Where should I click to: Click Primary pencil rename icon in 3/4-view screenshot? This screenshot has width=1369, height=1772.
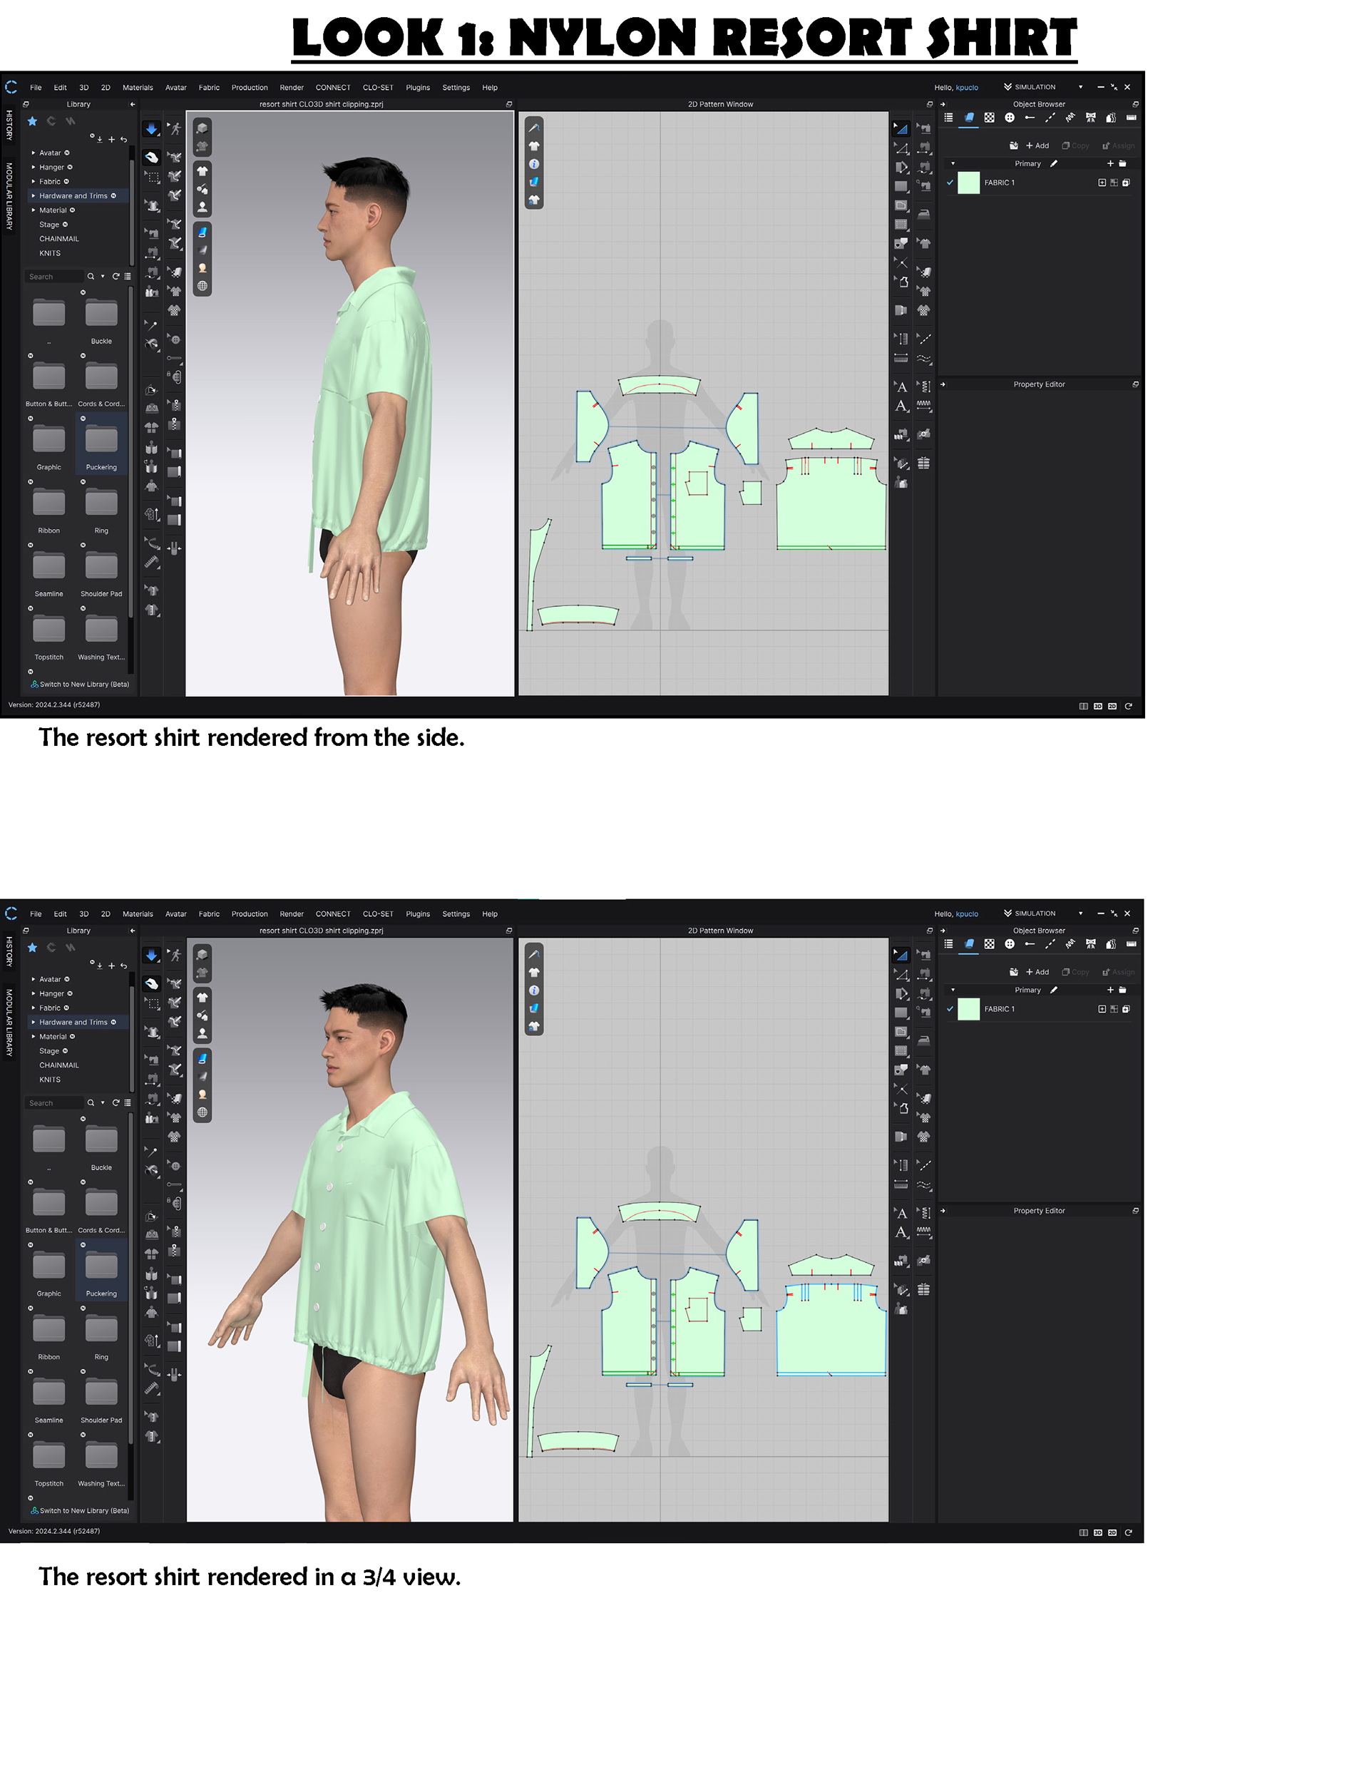click(x=1053, y=990)
